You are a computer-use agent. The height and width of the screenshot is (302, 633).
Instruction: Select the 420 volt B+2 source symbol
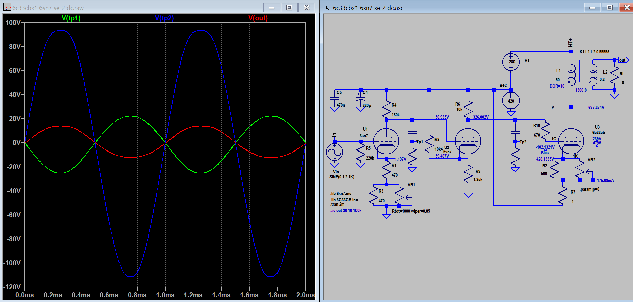pyautogui.click(x=511, y=101)
